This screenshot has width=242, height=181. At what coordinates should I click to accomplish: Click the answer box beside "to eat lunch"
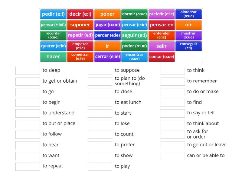click(100, 102)
